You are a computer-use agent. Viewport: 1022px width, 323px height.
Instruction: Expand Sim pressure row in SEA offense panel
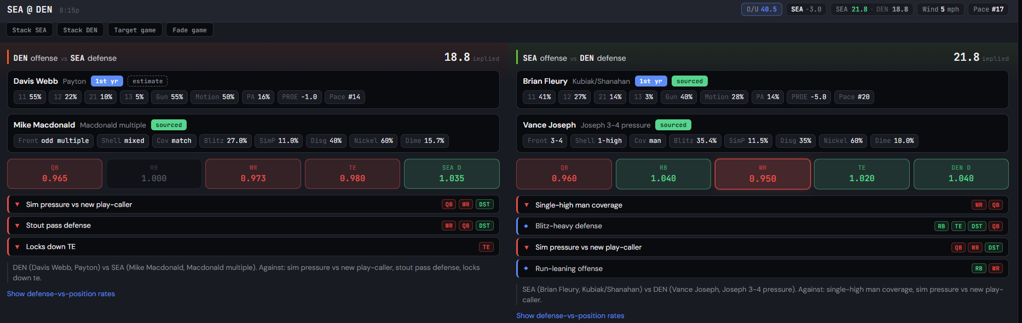click(763, 247)
